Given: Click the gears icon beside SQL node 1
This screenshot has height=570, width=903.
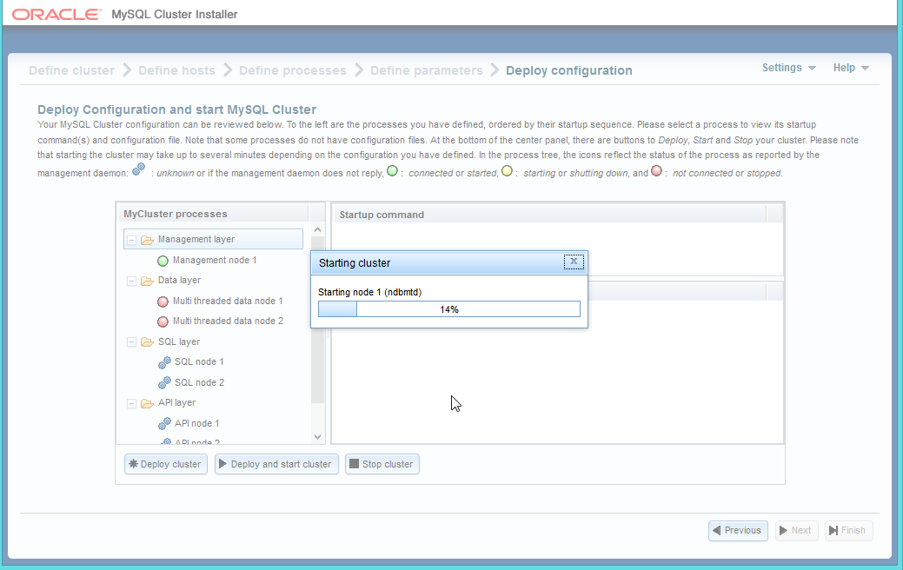Looking at the screenshot, I should pos(165,362).
